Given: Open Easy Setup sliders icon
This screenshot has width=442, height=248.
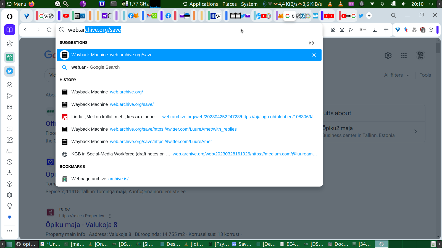Looking at the screenshot, I should click(386, 30).
